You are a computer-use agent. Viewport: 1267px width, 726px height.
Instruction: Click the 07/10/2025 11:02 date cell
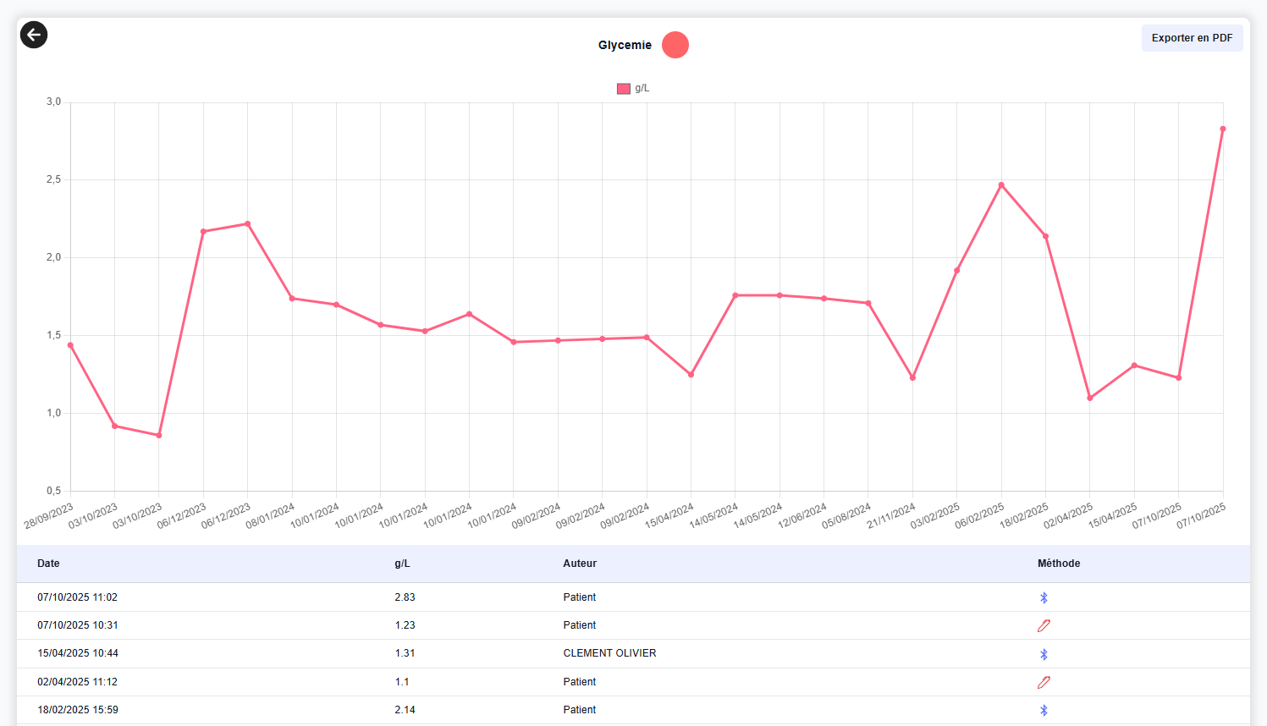pyautogui.click(x=77, y=597)
